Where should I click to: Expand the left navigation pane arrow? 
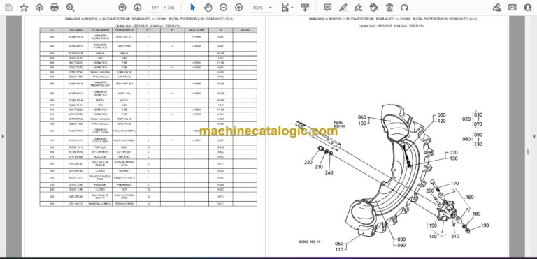click(3, 136)
